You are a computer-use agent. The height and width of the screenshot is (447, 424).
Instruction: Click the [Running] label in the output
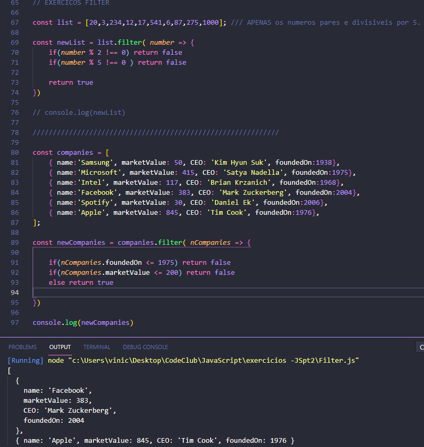[23, 360]
